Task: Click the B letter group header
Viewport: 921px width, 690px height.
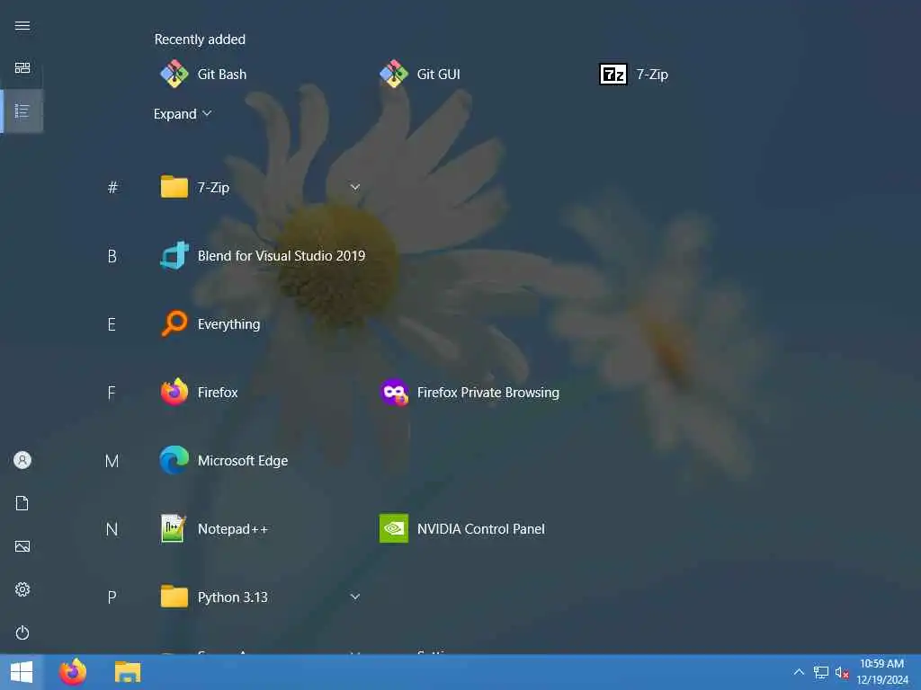Action: [x=112, y=256]
